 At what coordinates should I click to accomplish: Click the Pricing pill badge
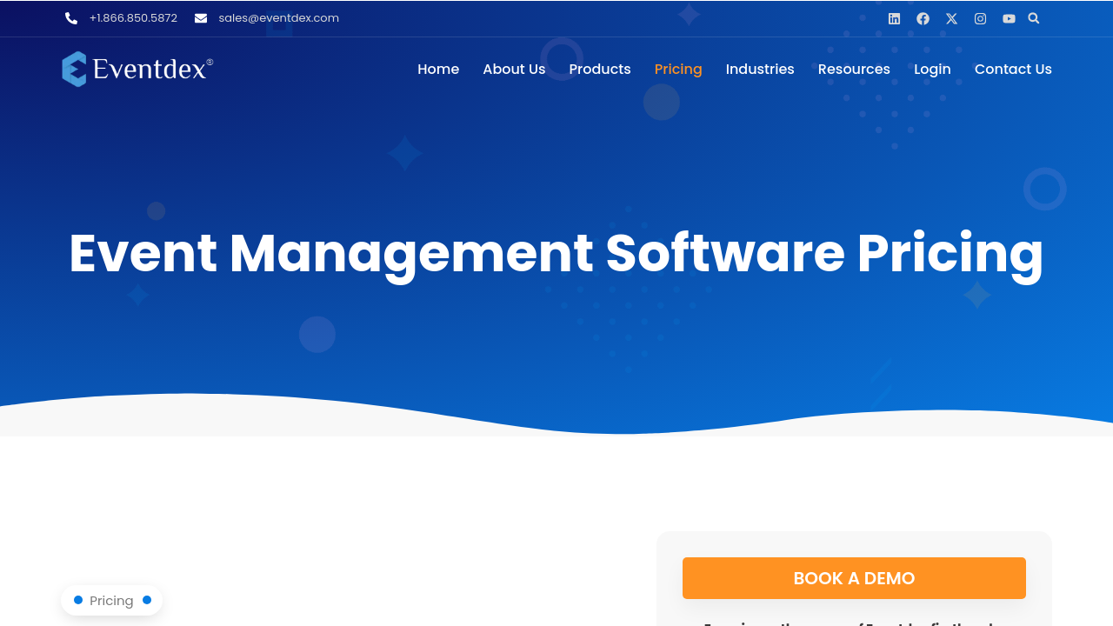[111, 600]
